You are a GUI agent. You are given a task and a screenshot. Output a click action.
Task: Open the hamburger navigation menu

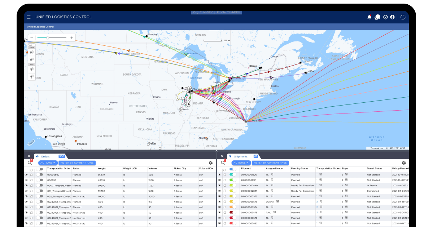pyautogui.click(x=30, y=17)
